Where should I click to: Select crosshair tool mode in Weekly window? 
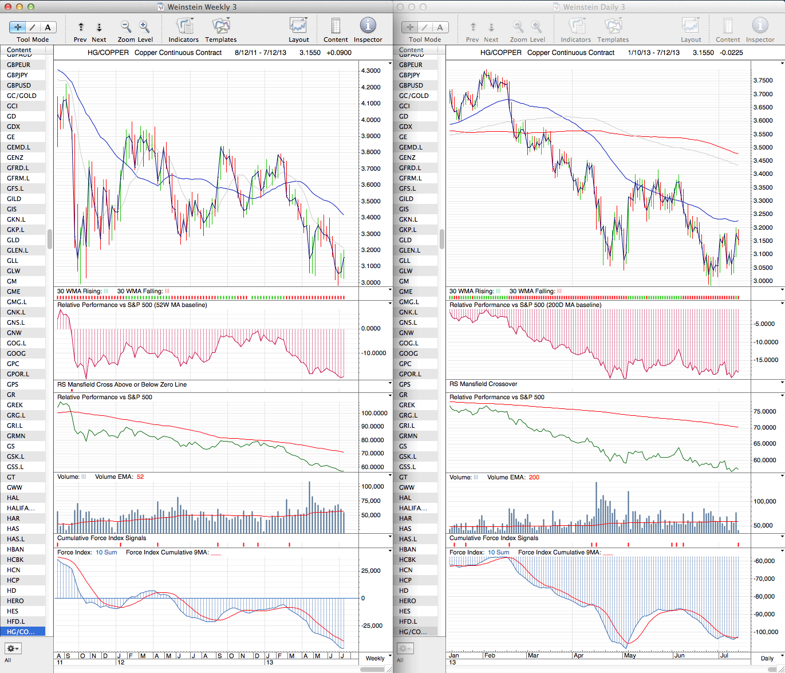coord(18,27)
